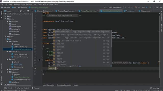Collapse the config folder
163x91 pixels.
pyautogui.click(x=5, y=19)
